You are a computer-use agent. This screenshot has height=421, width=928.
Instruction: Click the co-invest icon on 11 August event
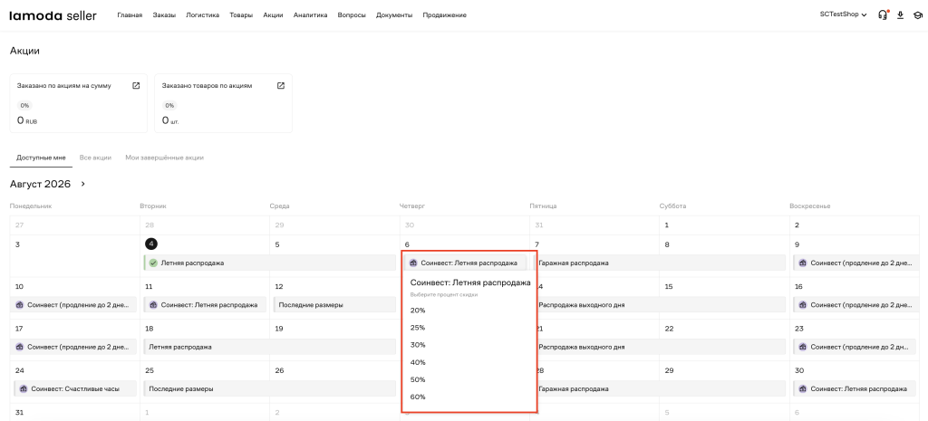pyautogui.click(x=153, y=305)
